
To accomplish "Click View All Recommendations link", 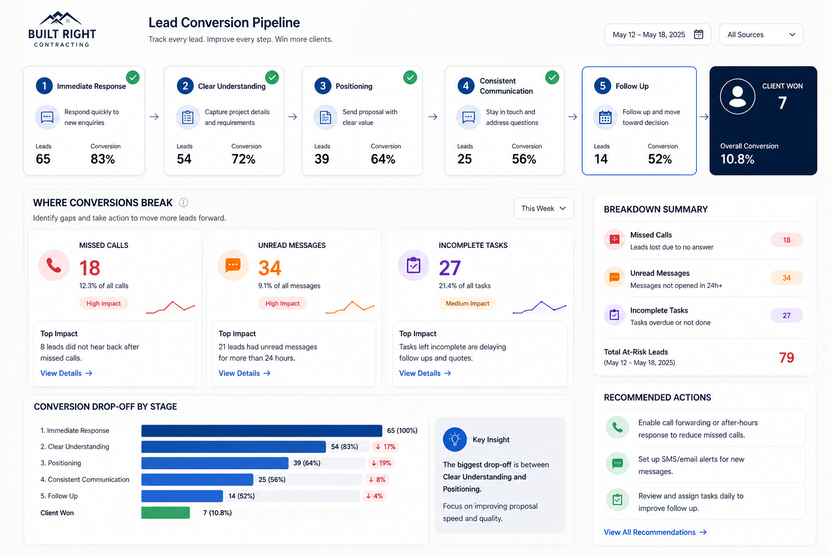I will coord(655,532).
